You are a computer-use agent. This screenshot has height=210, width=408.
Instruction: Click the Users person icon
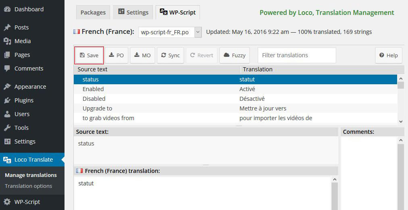click(7, 114)
